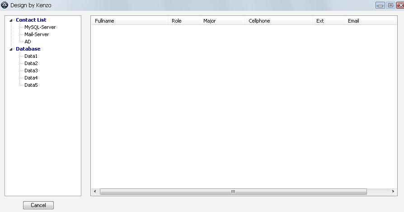Sort by the Fullname column header
The height and width of the screenshot is (212, 404).
[129, 21]
